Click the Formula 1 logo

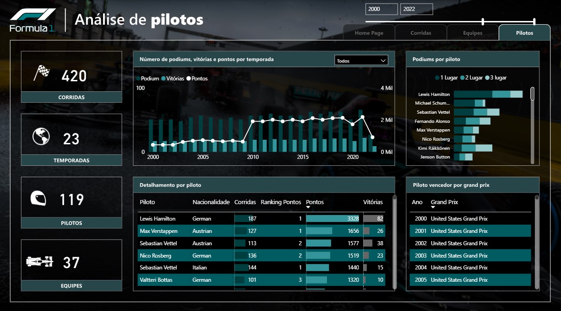tap(33, 21)
